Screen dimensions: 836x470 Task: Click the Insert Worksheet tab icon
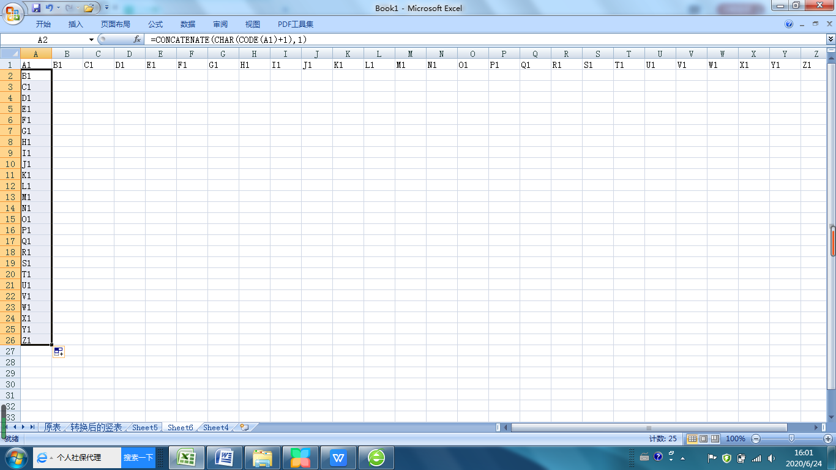(244, 427)
